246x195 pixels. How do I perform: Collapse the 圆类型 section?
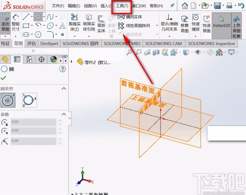64,89
